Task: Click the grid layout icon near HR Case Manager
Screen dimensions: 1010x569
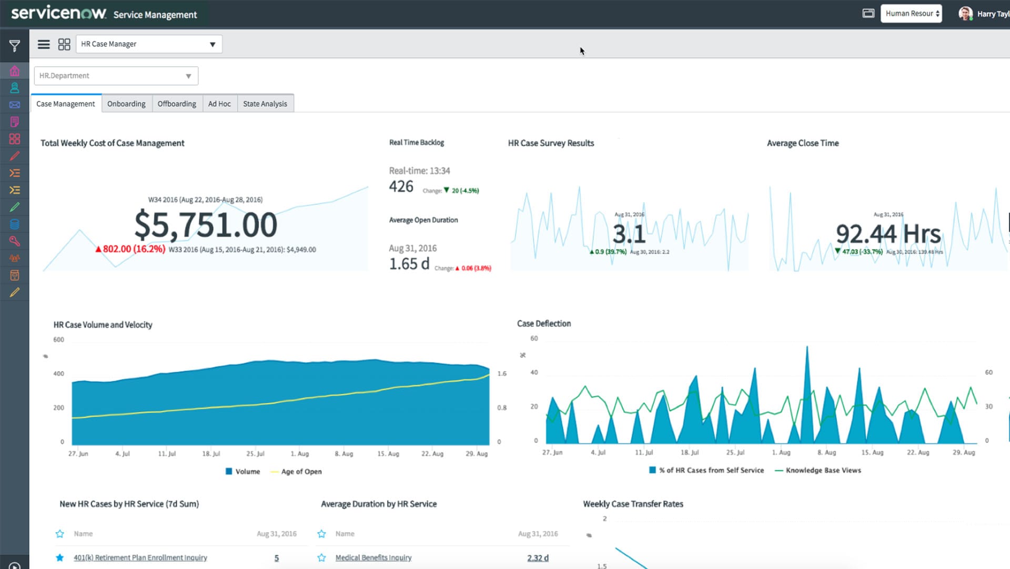Action: (64, 44)
